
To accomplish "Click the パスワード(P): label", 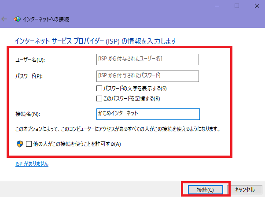I will coord(29,76).
